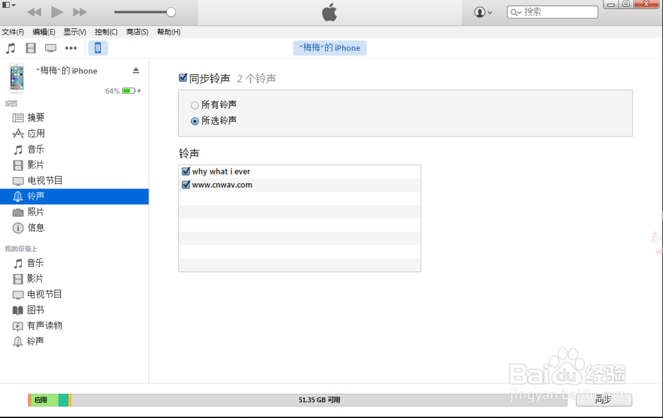Screen dimensions: 663x418
Task: Click the play button
Action: tap(57, 12)
